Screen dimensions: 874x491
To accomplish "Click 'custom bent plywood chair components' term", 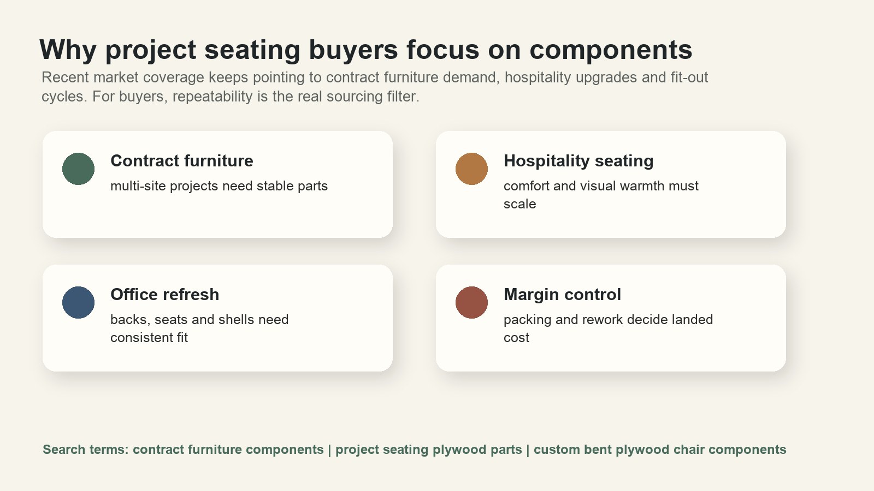I will [x=660, y=450].
